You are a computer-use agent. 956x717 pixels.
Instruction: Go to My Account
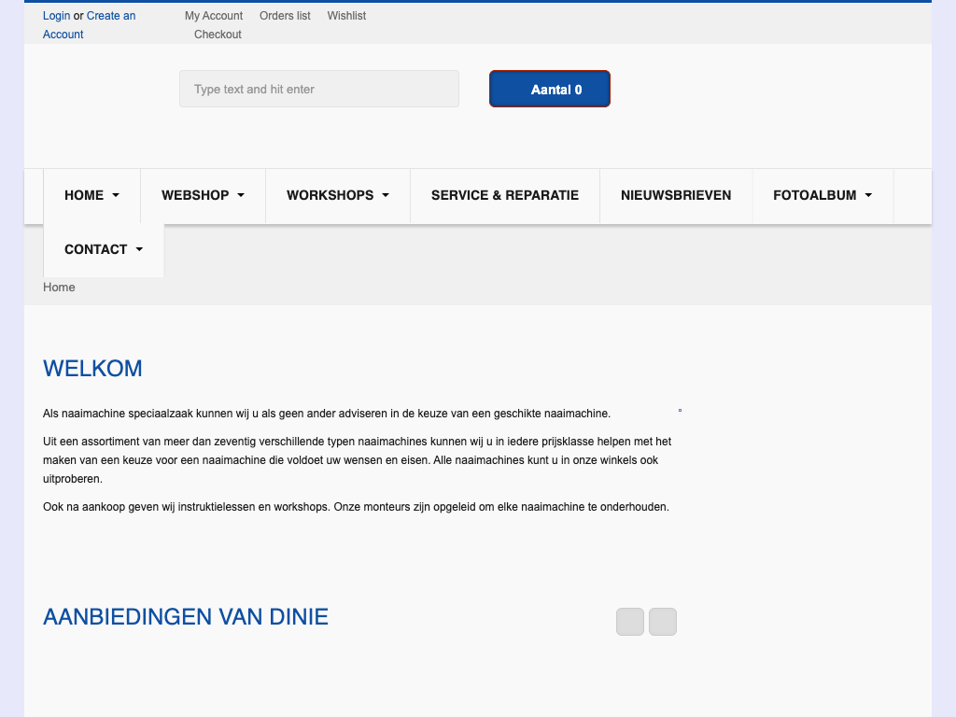[x=214, y=16]
